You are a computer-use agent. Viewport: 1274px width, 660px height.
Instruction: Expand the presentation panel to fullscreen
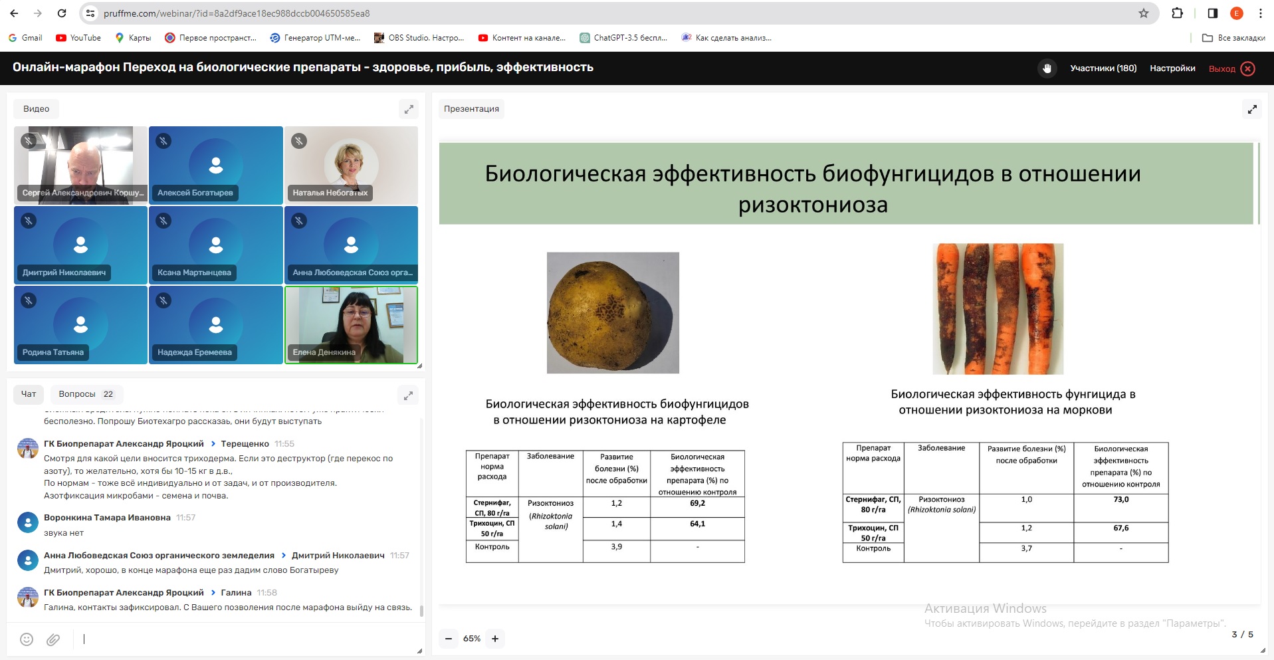(1252, 109)
